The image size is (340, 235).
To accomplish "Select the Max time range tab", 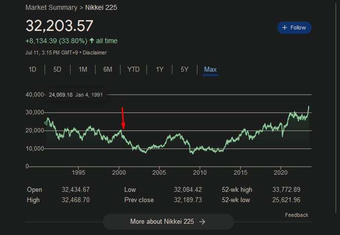I will (x=210, y=70).
